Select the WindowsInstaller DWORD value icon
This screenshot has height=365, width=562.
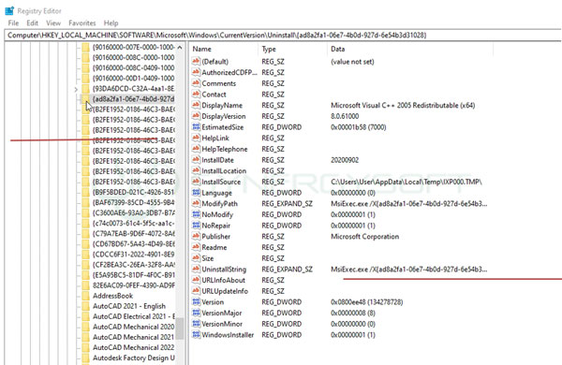coord(196,334)
